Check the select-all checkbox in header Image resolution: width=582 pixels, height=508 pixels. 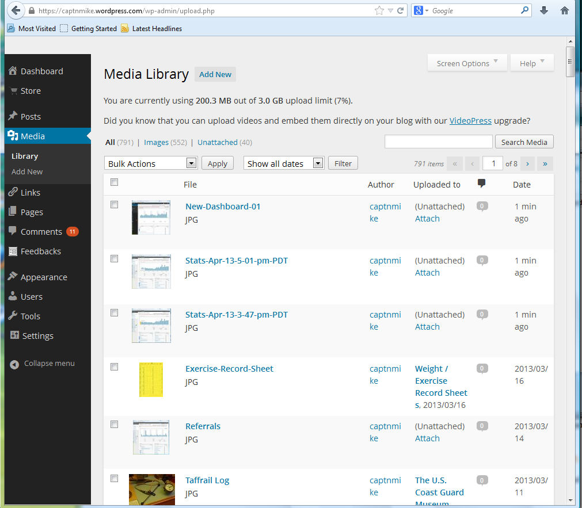[x=114, y=182]
